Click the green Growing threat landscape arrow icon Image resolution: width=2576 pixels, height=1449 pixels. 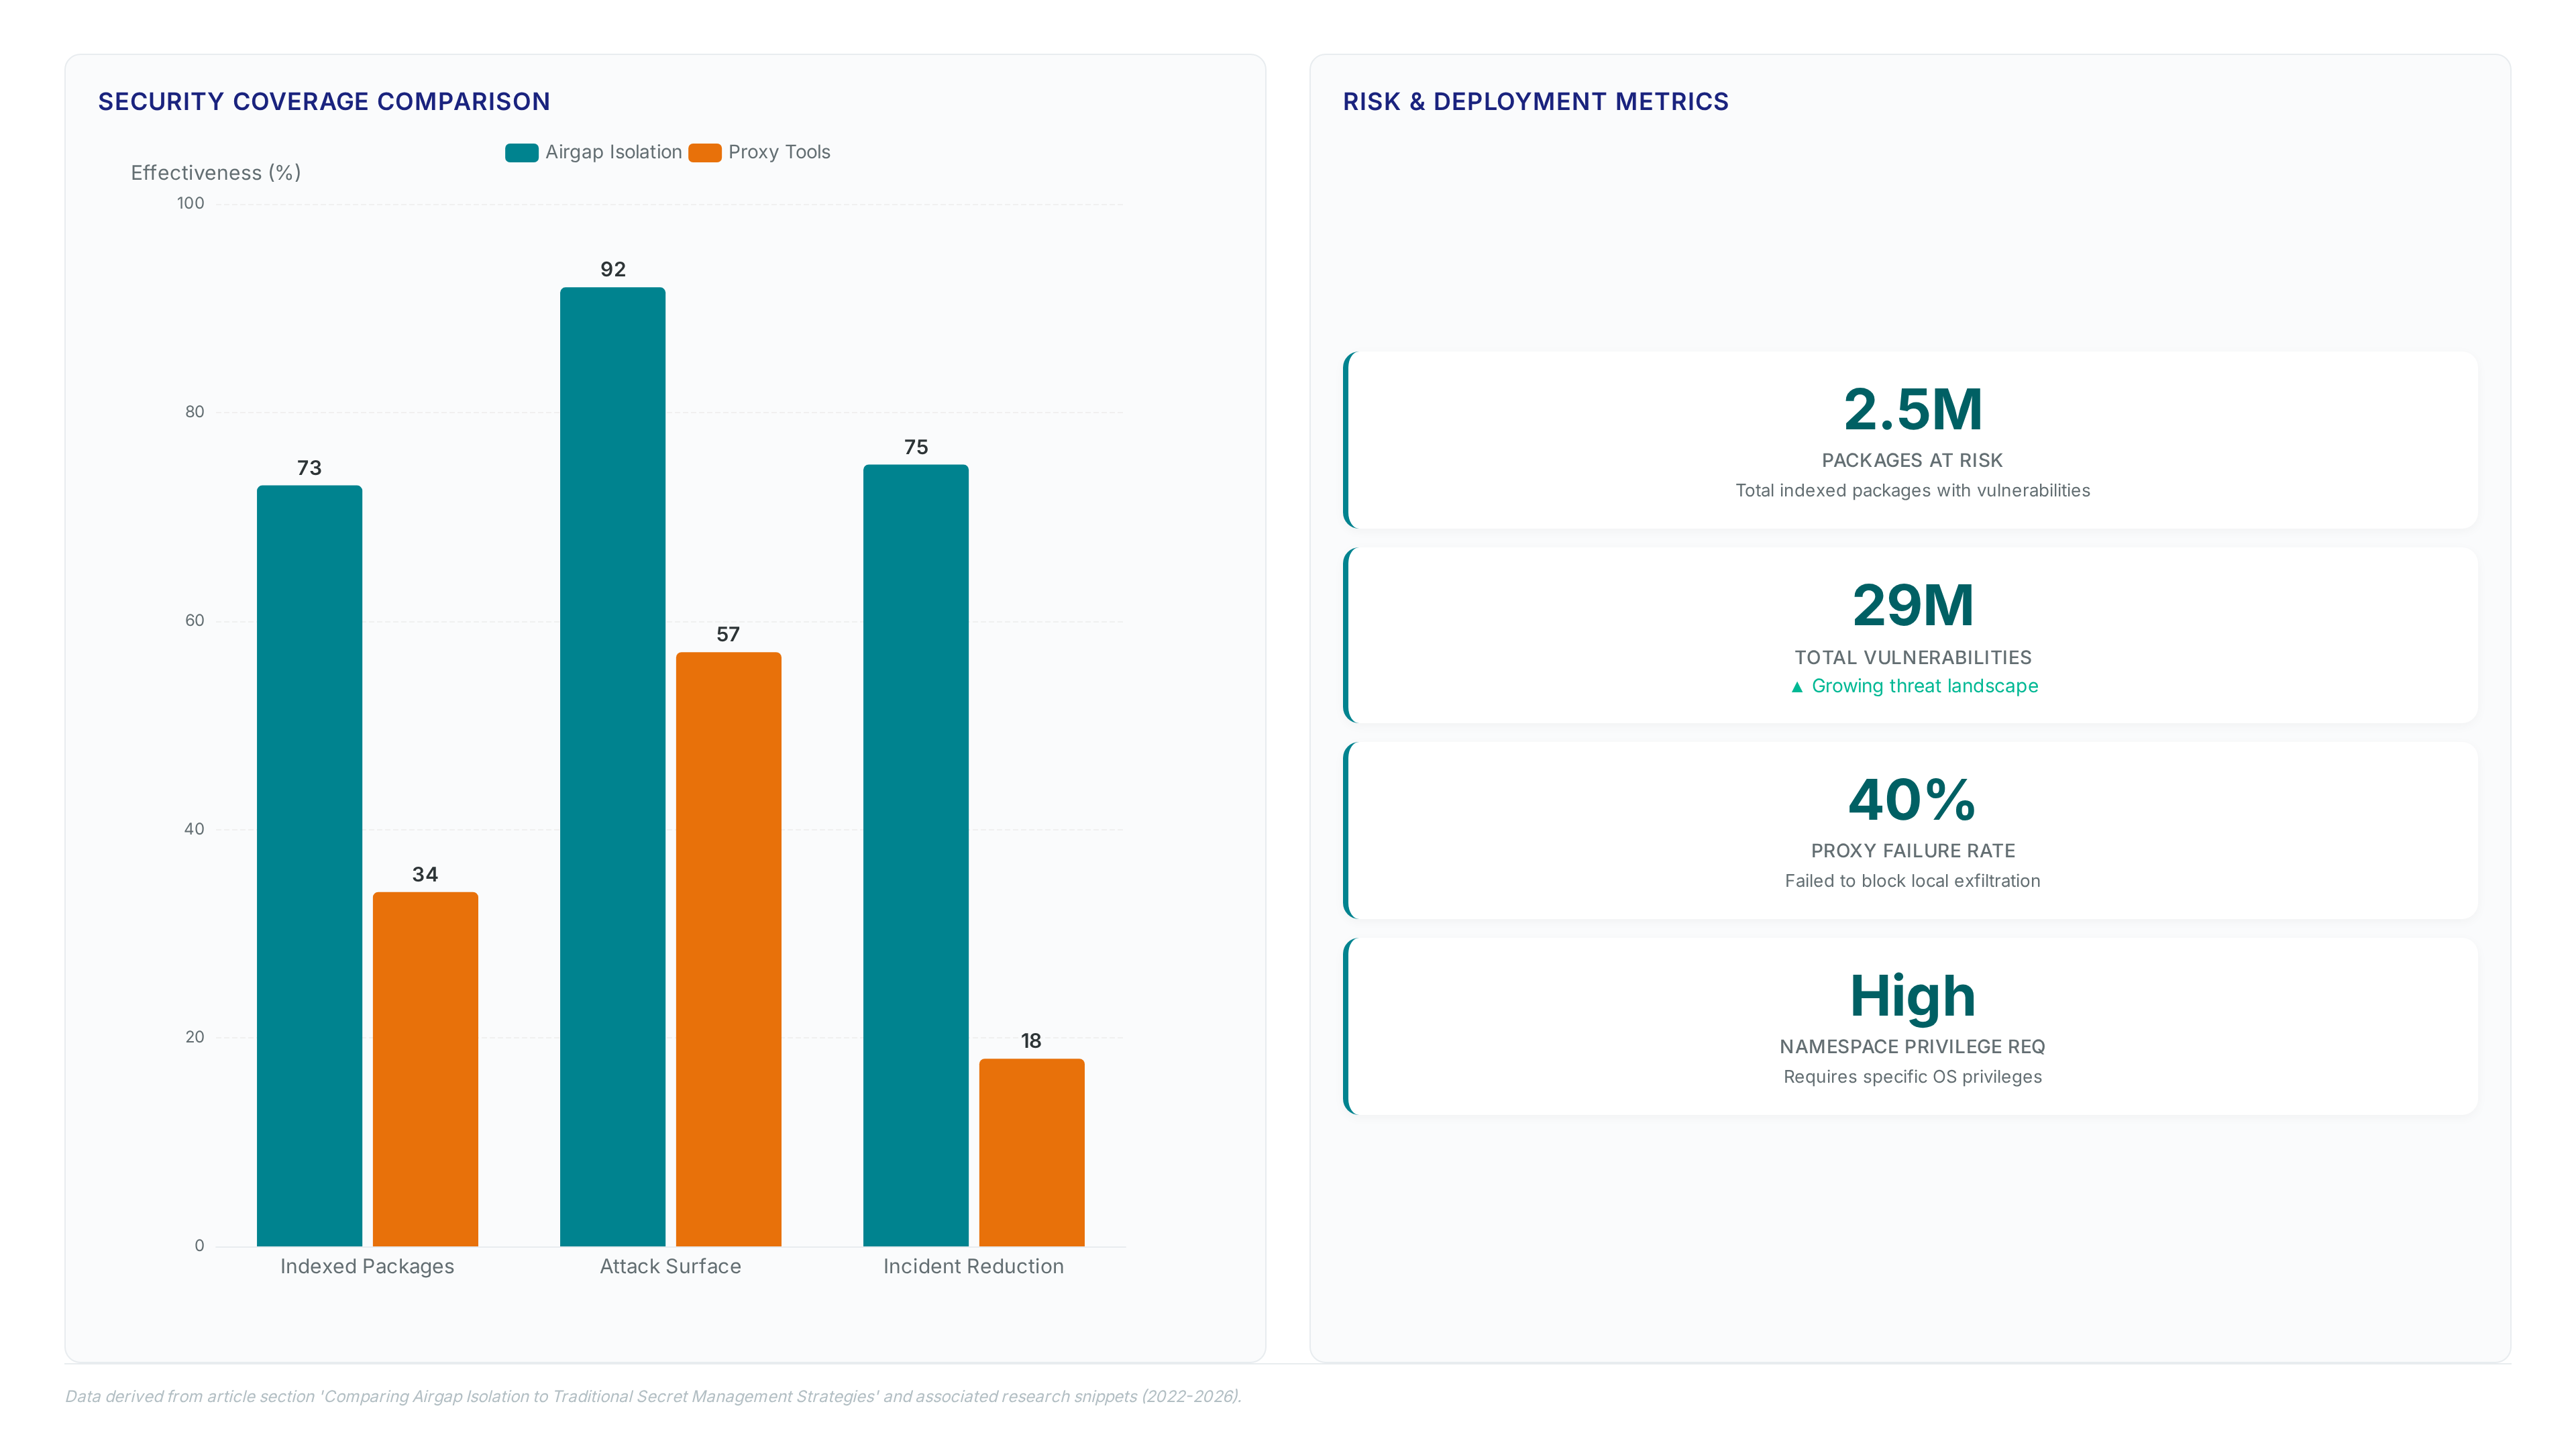(x=1797, y=687)
